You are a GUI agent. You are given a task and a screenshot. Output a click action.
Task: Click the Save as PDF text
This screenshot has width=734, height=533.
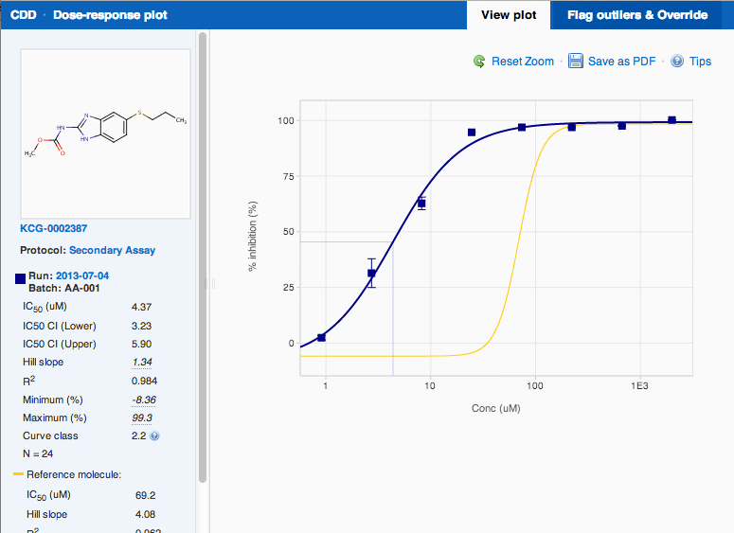pyautogui.click(x=621, y=62)
